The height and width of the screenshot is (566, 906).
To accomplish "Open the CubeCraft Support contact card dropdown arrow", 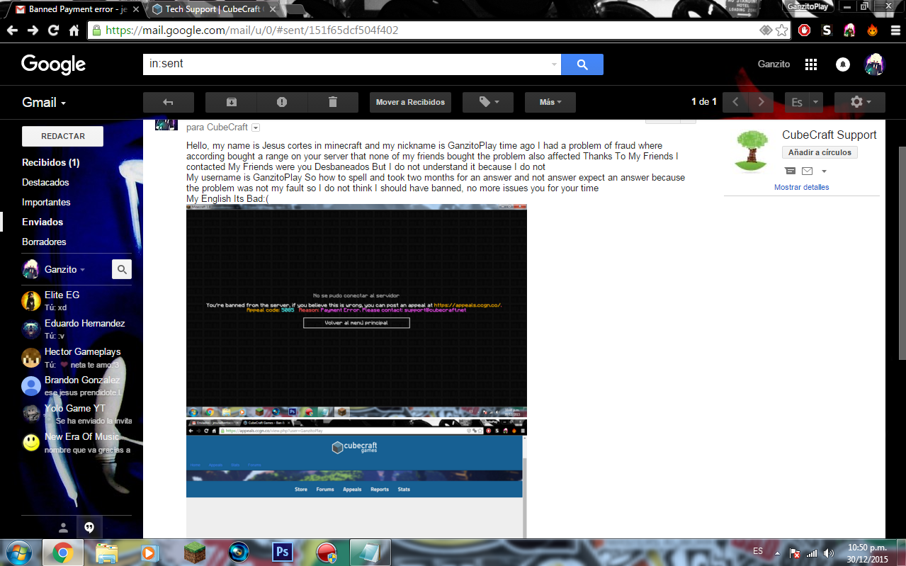I will (x=824, y=171).
